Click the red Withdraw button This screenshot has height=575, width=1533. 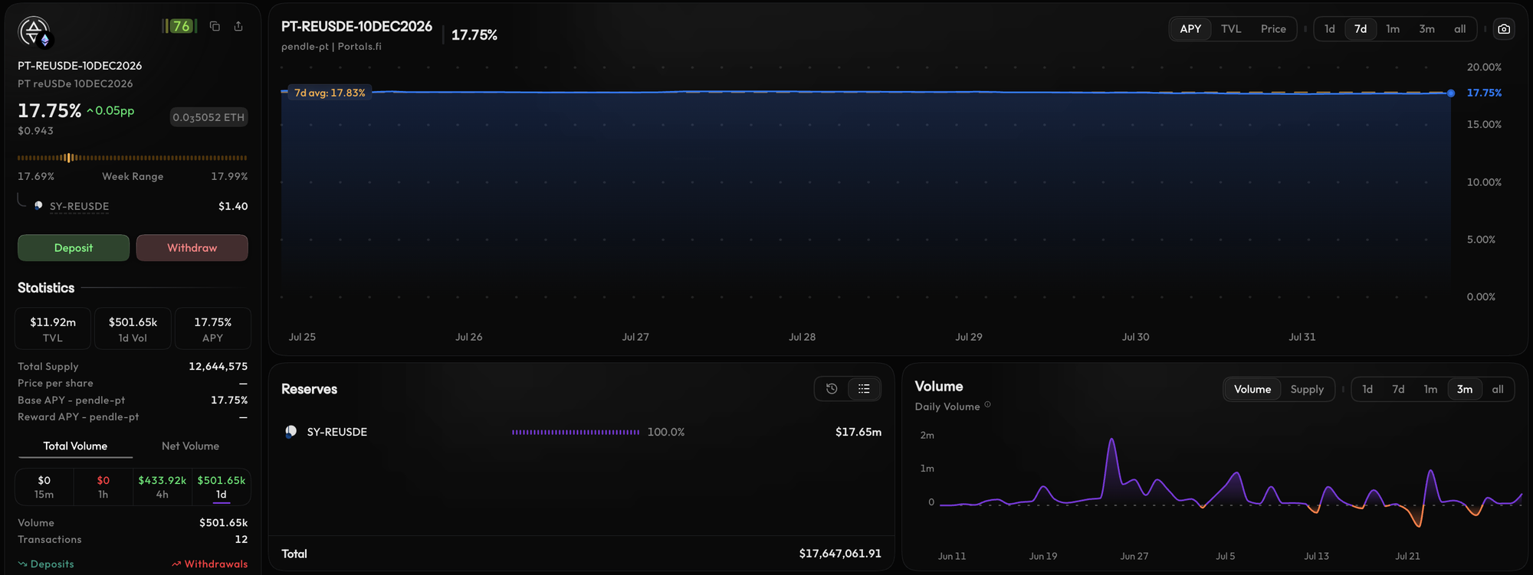pyautogui.click(x=192, y=248)
